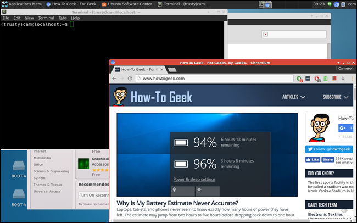Open the workspace switcher in top panel
This screenshot has height=223, width=357.
[265, 4]
